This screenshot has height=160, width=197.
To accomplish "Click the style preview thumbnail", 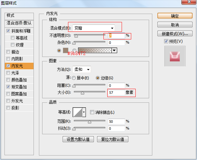I will click(175, 56).
